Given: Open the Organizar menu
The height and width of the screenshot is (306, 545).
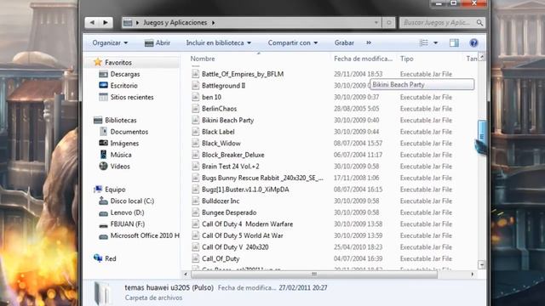Looking at the screenshot, I should (110, 42).
